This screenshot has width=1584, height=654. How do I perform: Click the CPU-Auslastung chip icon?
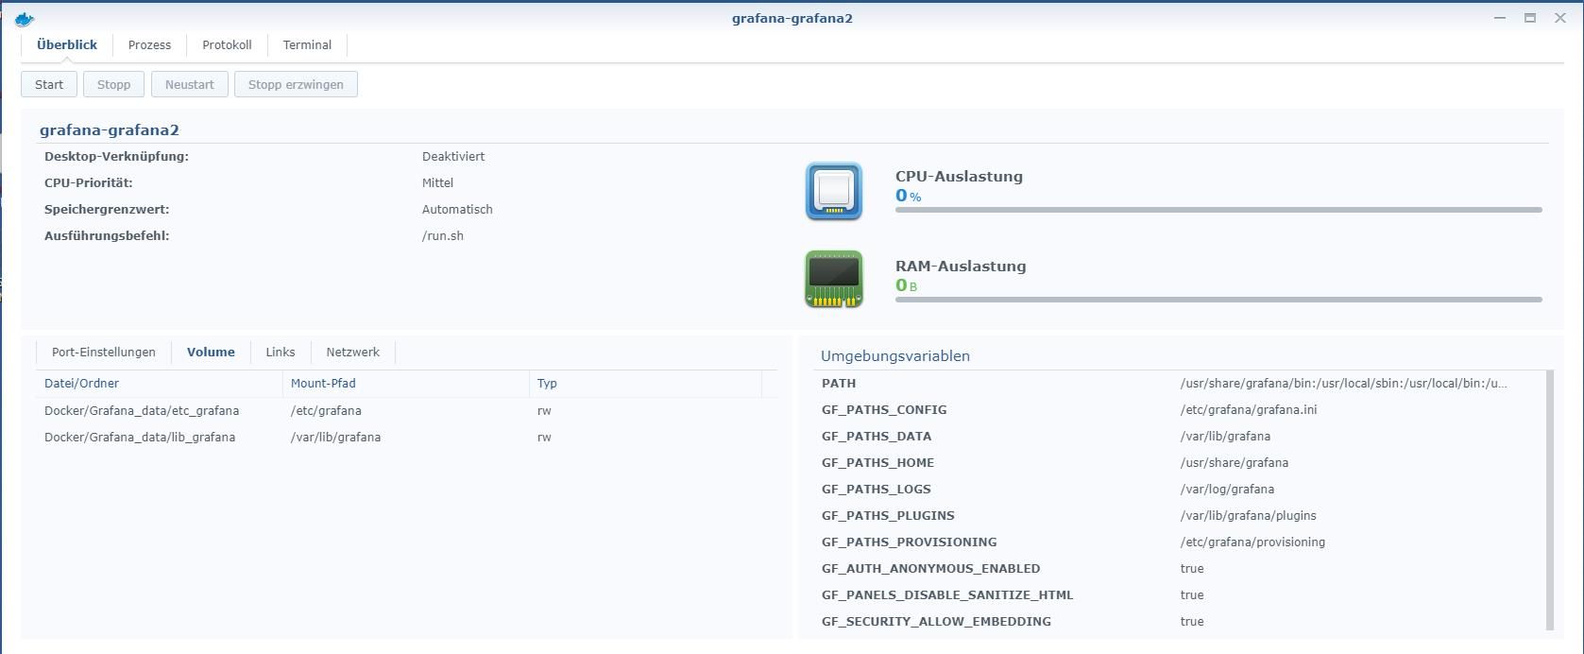(x=834, y=192)
